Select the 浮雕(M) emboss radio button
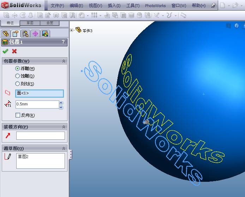Screen dimensions: 245x197 (17, 68)
